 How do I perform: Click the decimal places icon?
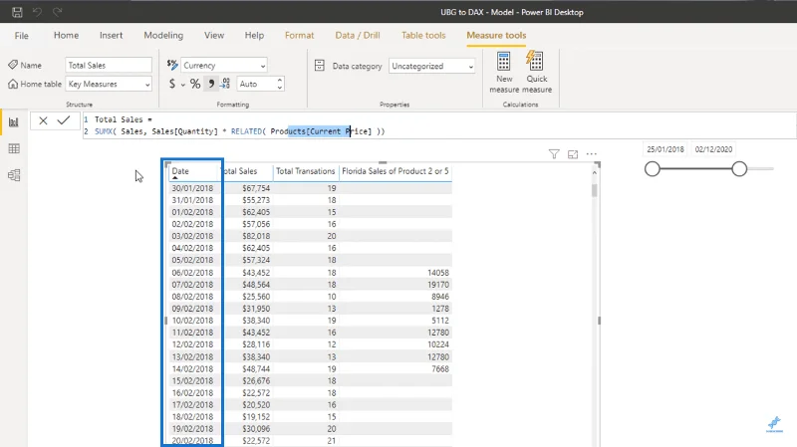(x=225, y=84)
